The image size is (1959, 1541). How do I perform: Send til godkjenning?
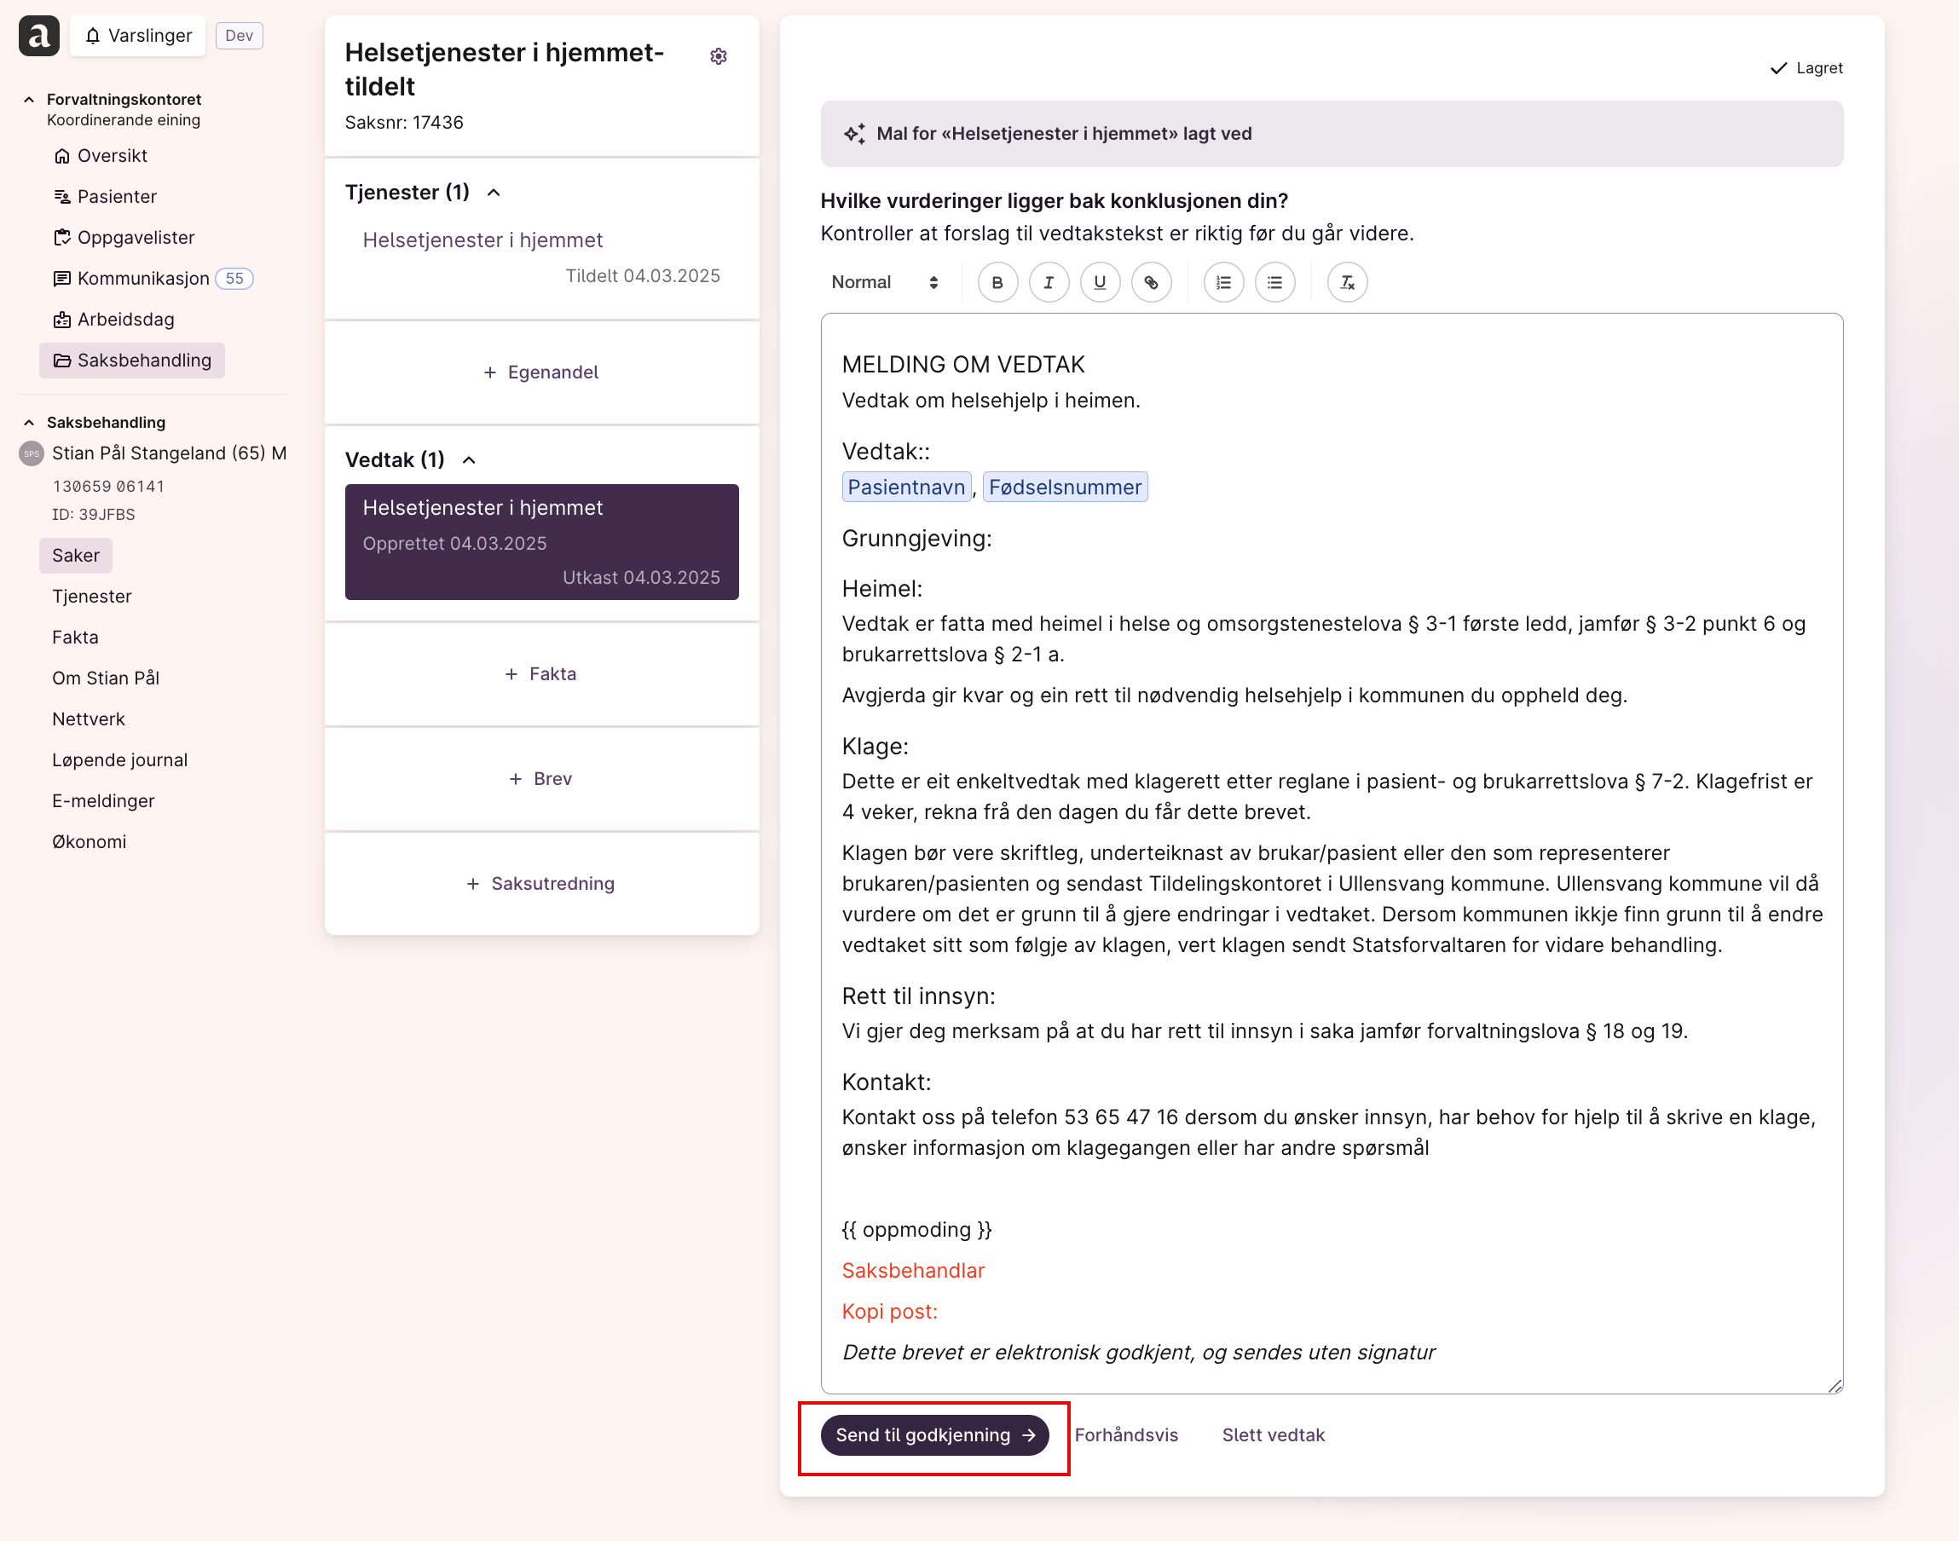point(935,1435)
